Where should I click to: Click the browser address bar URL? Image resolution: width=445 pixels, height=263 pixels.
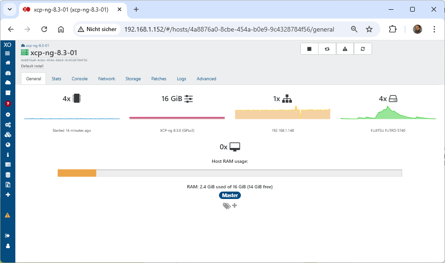click(x=229, y=29)
